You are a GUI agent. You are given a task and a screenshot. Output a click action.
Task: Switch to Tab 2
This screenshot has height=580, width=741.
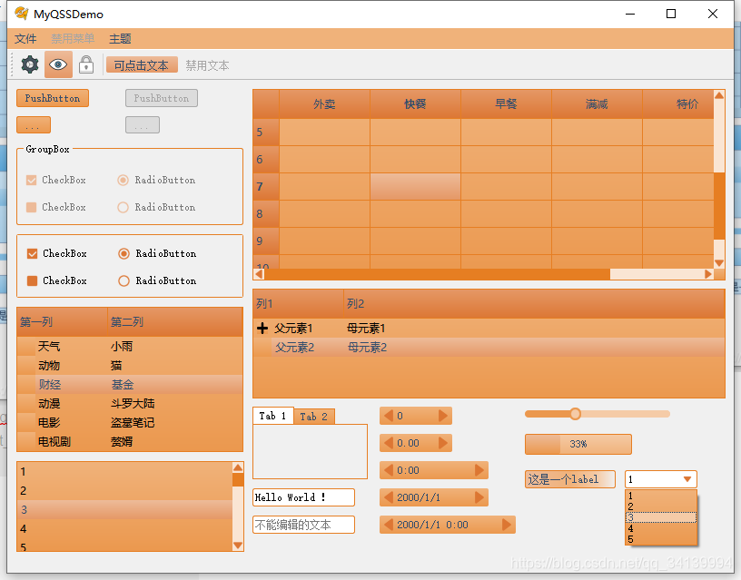[314, 417]
